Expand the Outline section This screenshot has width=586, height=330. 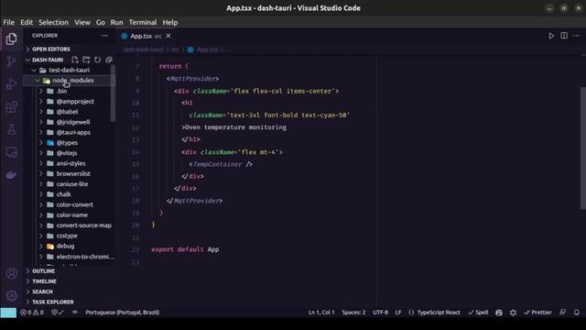click(70, 271)
